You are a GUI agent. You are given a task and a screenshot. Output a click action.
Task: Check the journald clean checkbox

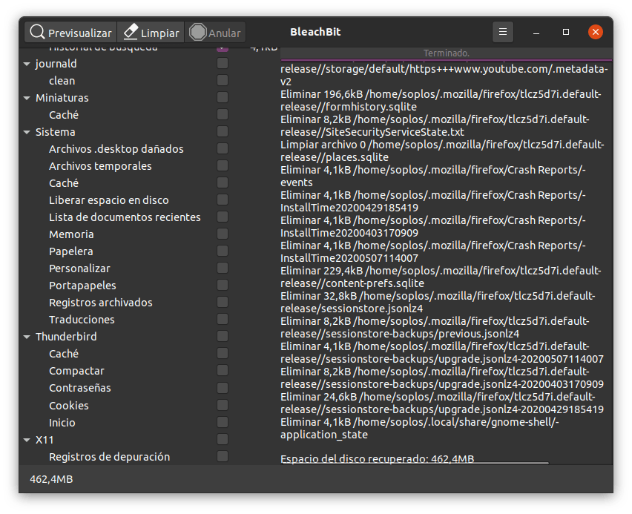(x=223, y=80)
